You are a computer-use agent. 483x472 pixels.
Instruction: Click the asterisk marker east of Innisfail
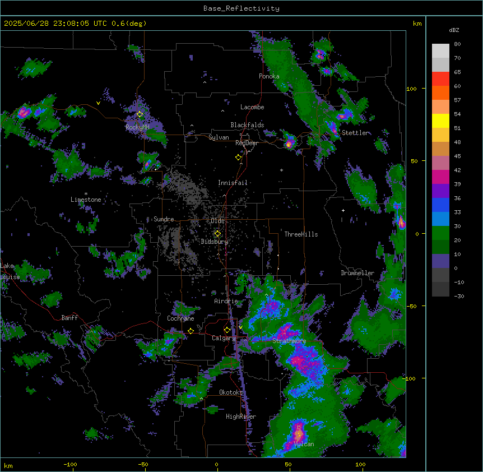click(x=281, y=170)
